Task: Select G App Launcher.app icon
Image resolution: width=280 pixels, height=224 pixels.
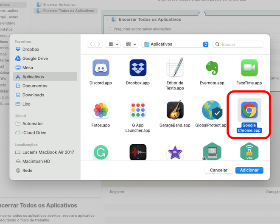Action: point(138,110)
